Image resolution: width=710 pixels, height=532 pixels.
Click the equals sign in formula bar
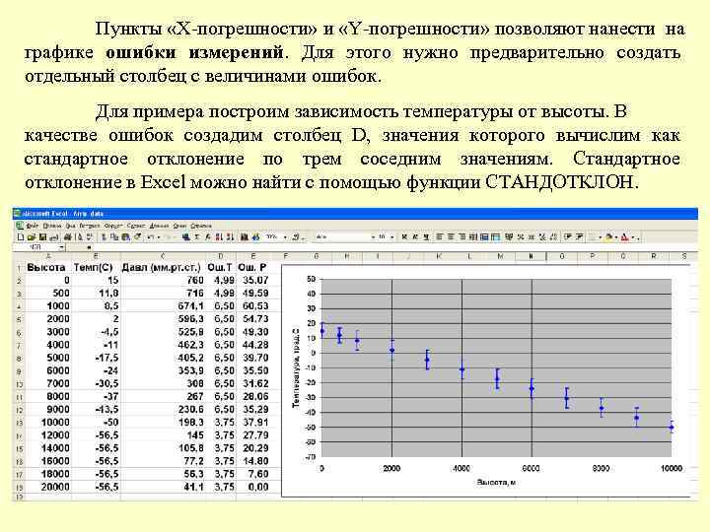point(89,247)
